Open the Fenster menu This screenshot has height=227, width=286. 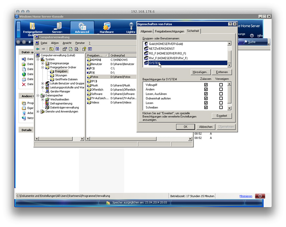80,43
